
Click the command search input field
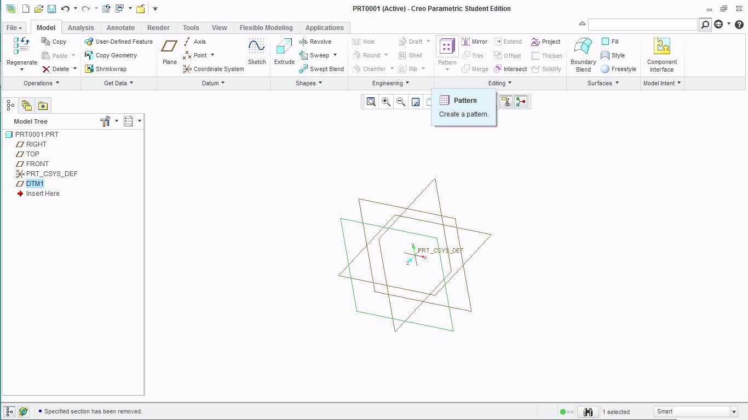click(x=643, y=25)
